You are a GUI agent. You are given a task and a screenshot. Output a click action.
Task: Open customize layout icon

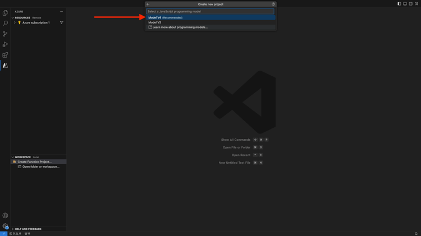(x=417, y=4)
